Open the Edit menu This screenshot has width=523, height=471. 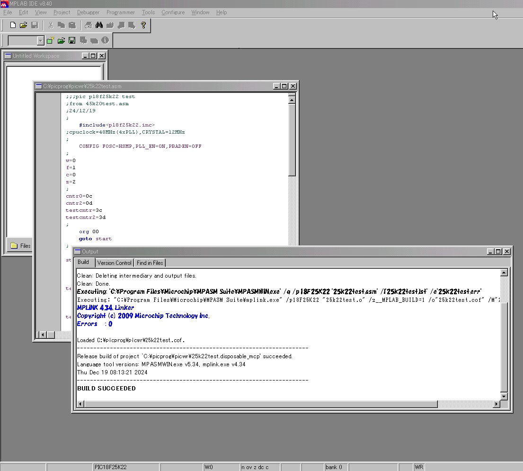(23, 12)
